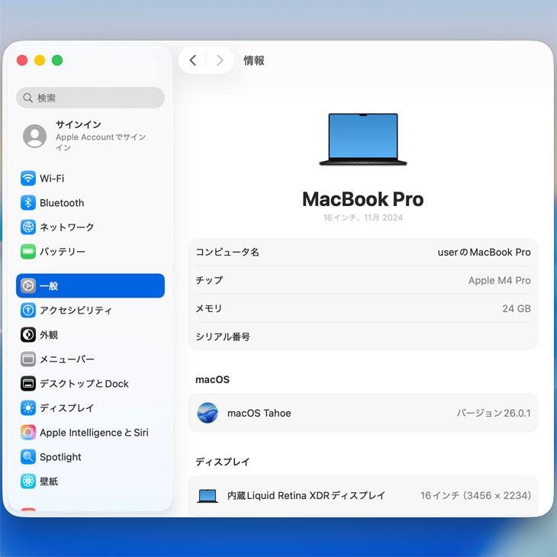Click the forward chevron button
Image resolution: width=557 pixels, height=557 pixels.
[220, 60]
